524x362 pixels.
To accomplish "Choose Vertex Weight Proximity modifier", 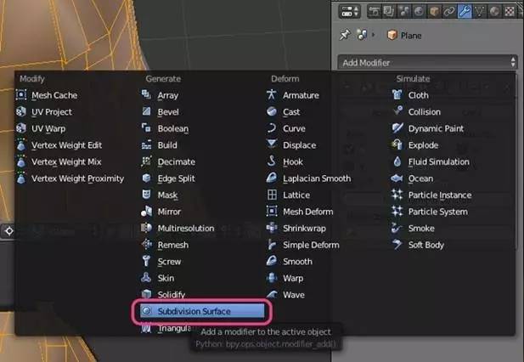I will [x=77, y=178].
